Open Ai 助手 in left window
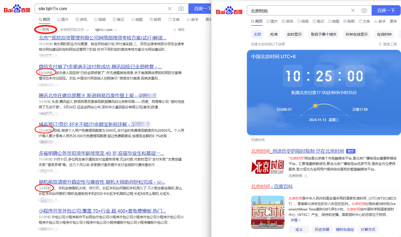 coord(193,19)
